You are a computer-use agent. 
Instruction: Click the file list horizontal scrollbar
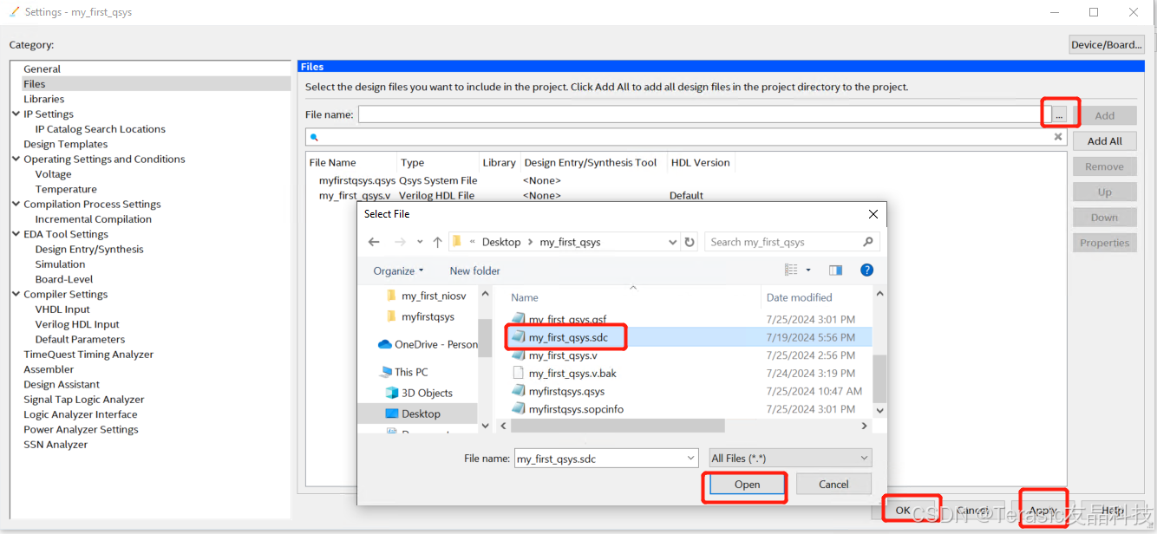click(618, 426)
